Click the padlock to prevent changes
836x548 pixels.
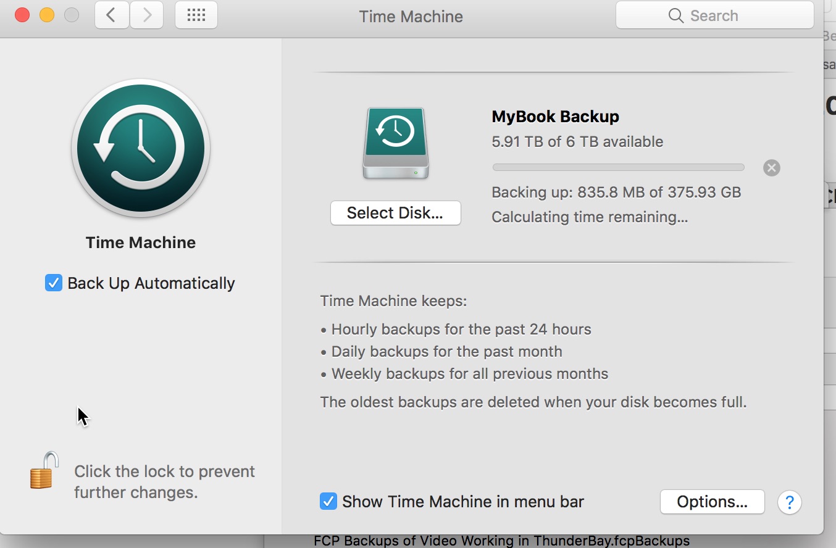click(x=44, y=471)
